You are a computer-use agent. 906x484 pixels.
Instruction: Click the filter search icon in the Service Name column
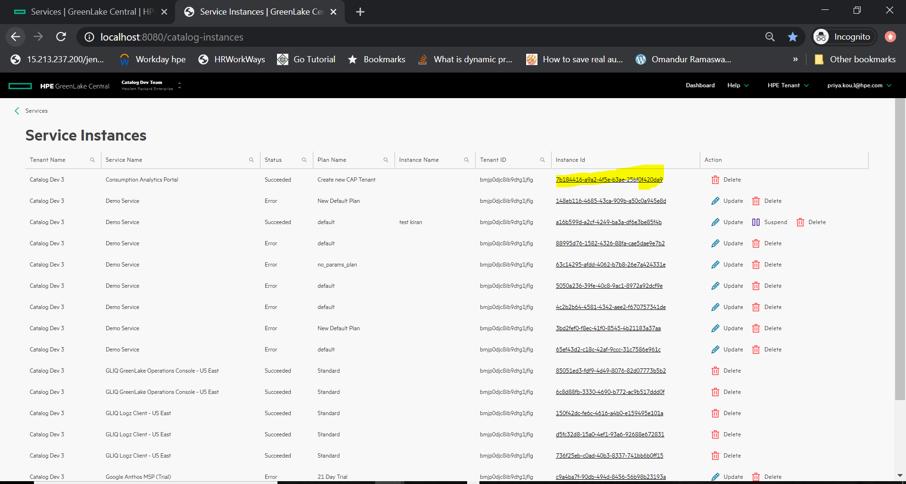coord(251,159)
